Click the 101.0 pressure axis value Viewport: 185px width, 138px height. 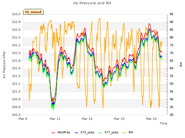(16, 91)
